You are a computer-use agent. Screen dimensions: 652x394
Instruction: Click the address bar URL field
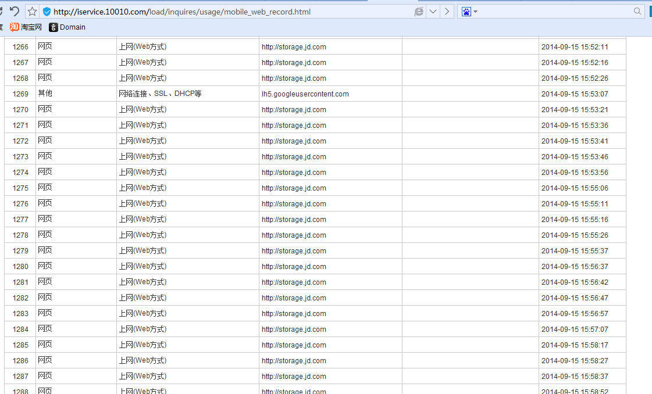233,12
